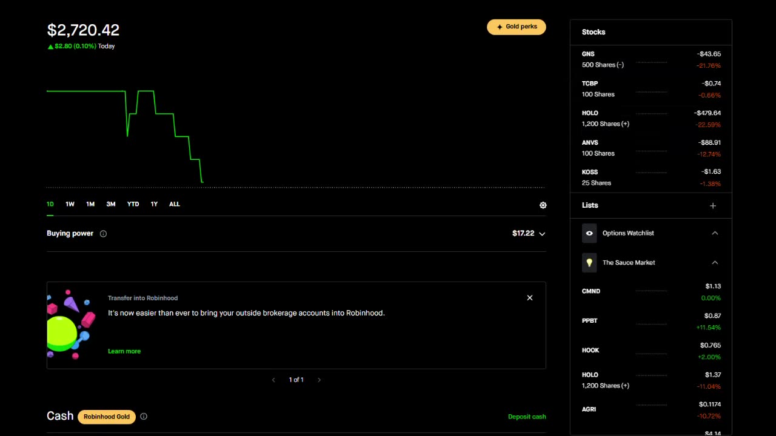Go to previous card arrow

tap(273, 380)
